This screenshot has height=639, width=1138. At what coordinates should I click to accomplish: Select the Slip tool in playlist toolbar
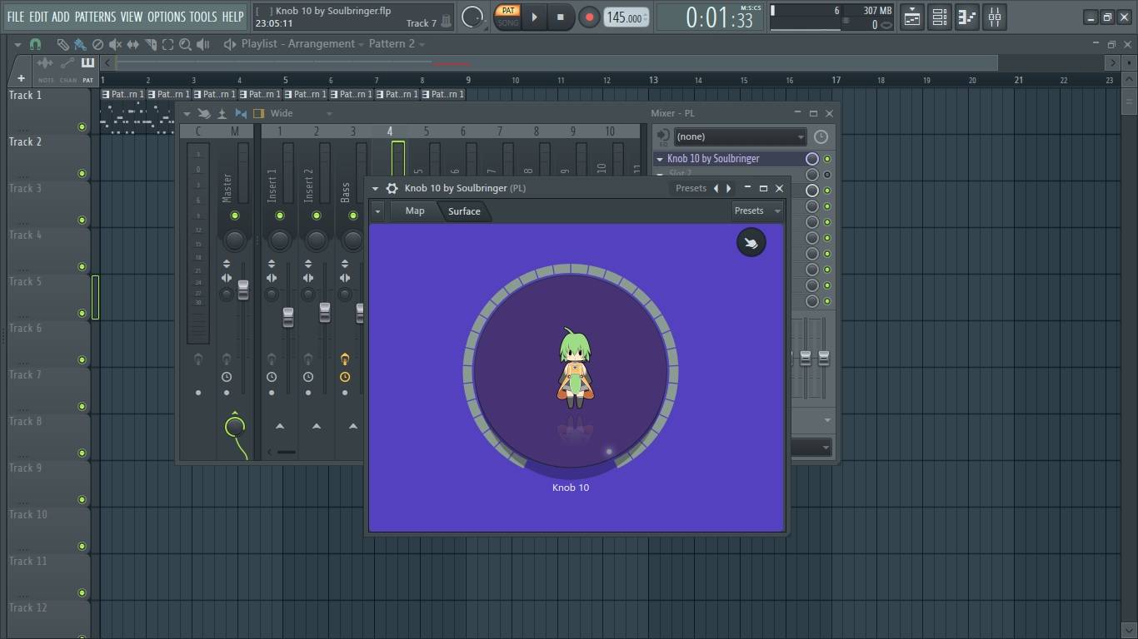coord(132,44)
